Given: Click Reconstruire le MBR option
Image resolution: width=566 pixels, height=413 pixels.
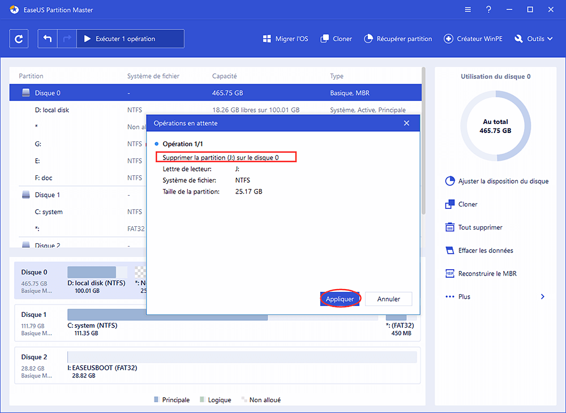Looking at the screenshot, I should click(x=487, y=274).
